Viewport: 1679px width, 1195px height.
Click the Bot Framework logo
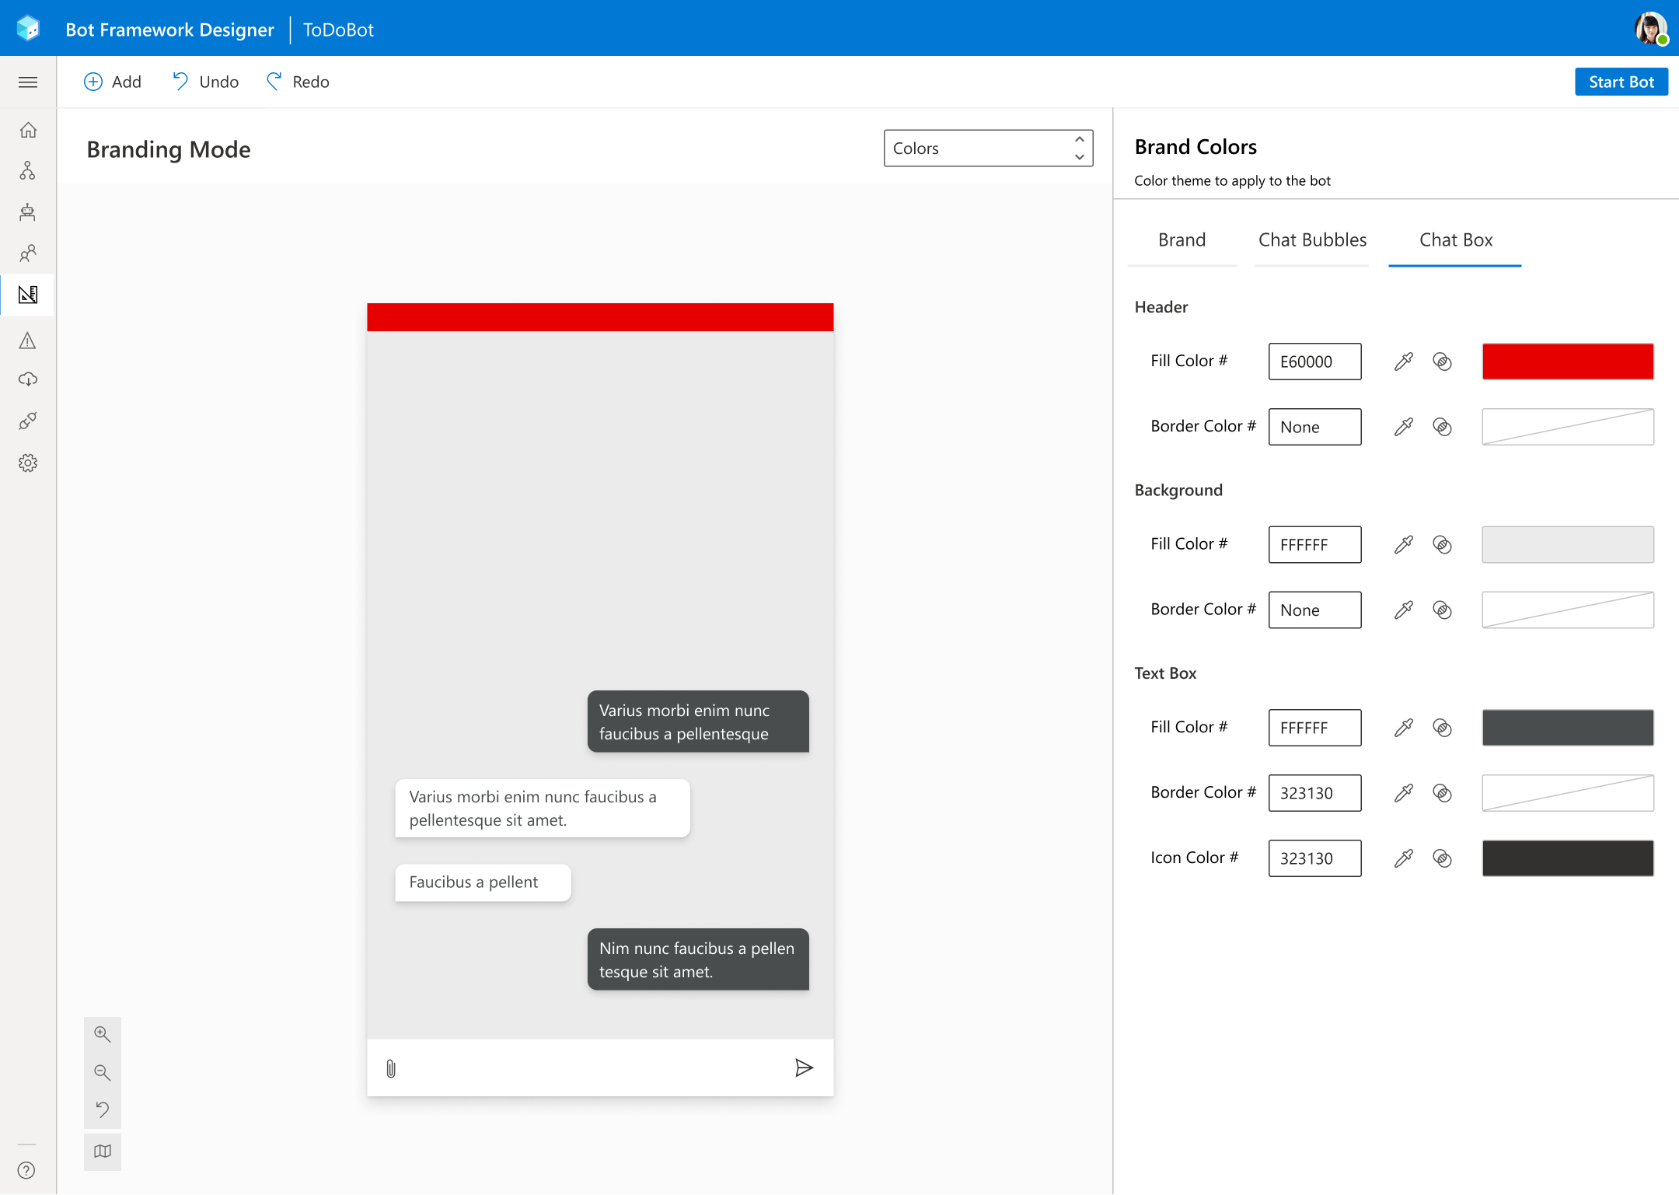point(28,29)
